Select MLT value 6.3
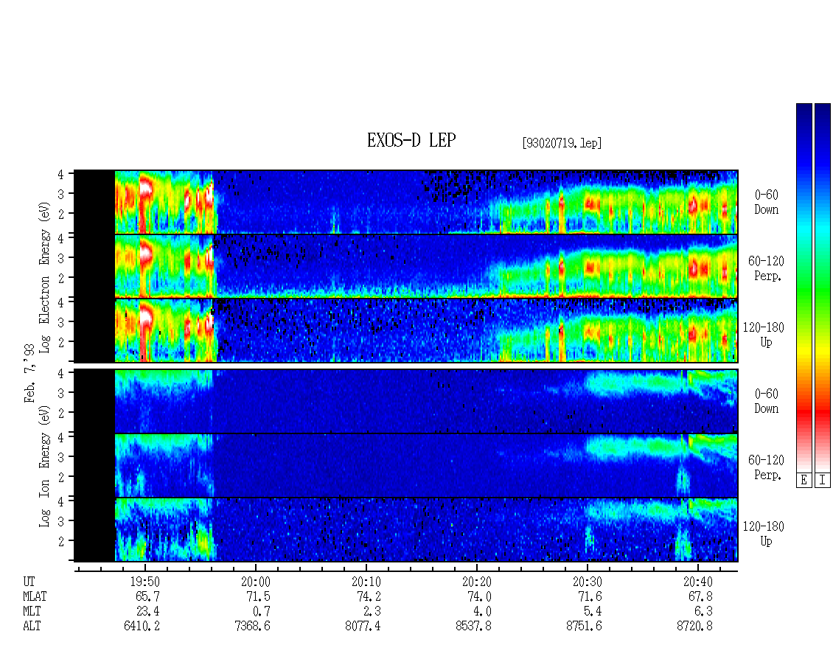 tap(704, 612)
